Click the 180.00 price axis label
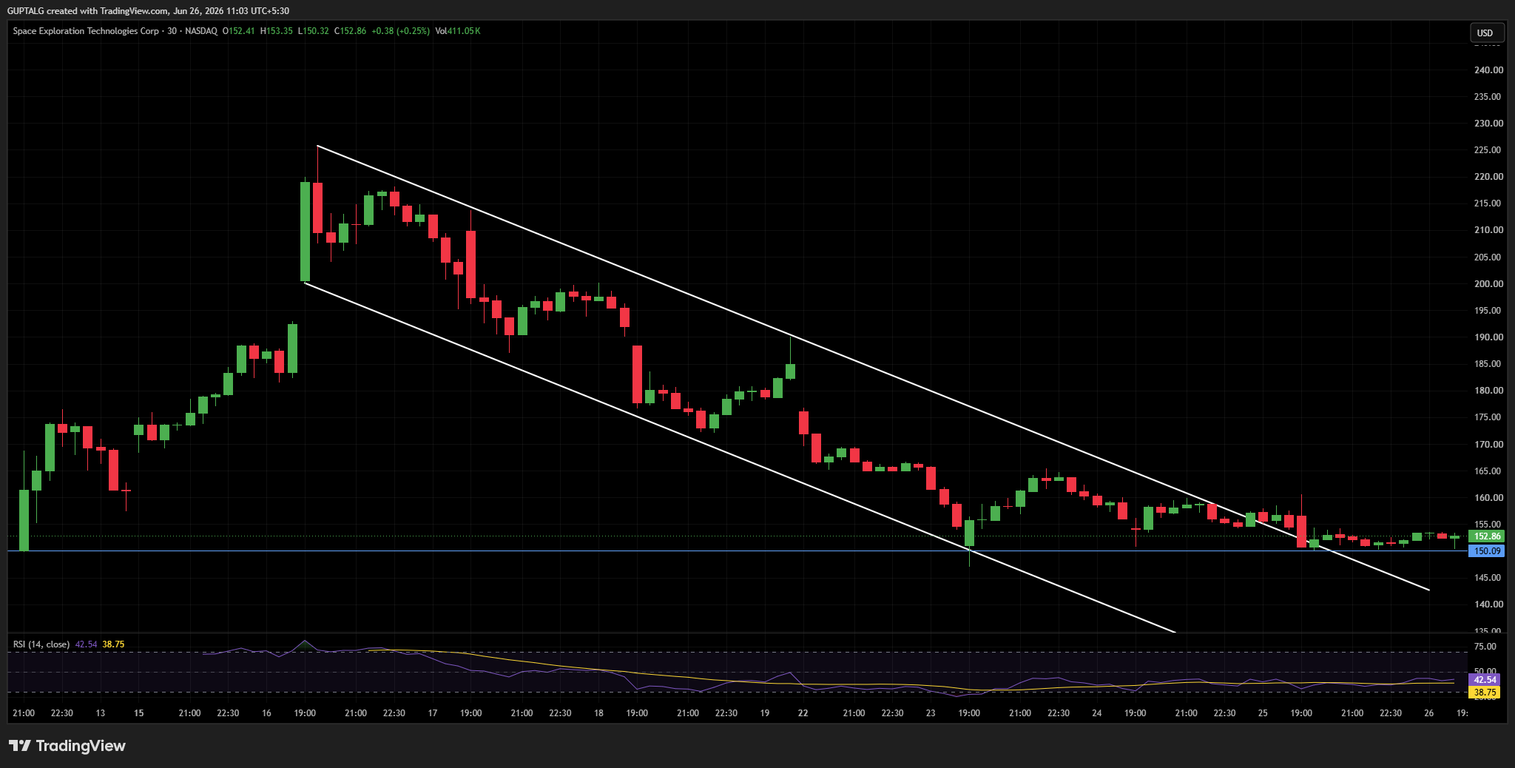The width and height of the screenshot is (1515, 768). coord(1488,391)
